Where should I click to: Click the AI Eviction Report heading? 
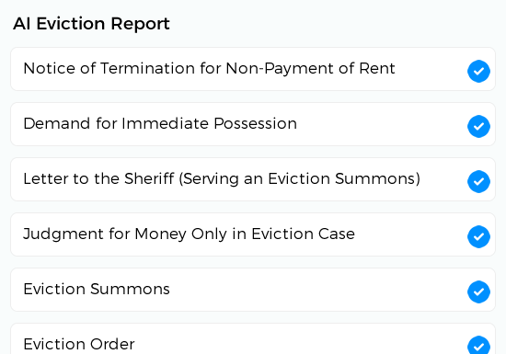(x=91, y=24)
